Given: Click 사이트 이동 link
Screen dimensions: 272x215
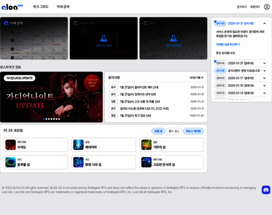Looking at the screenshot, I should (x=196, y=78).
